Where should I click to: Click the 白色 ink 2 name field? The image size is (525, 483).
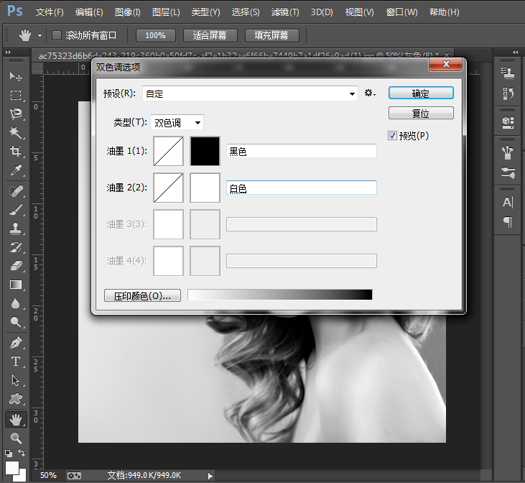click(302, 188)
